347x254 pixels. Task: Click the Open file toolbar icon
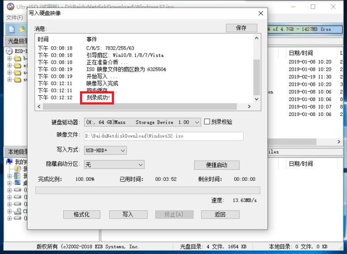point(22,29)
